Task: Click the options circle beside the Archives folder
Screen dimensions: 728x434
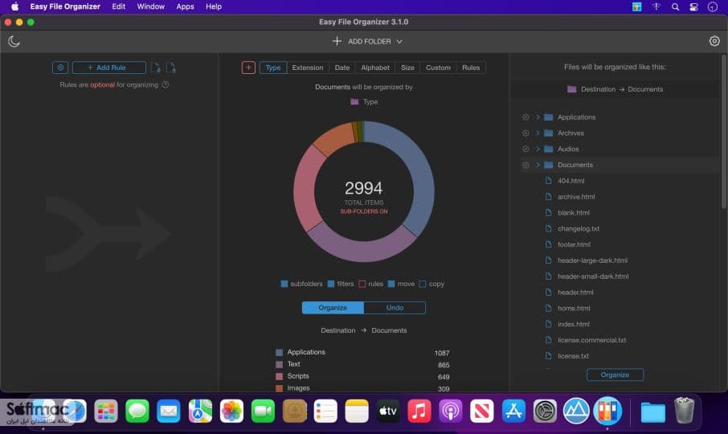Action: coord(526,133)
